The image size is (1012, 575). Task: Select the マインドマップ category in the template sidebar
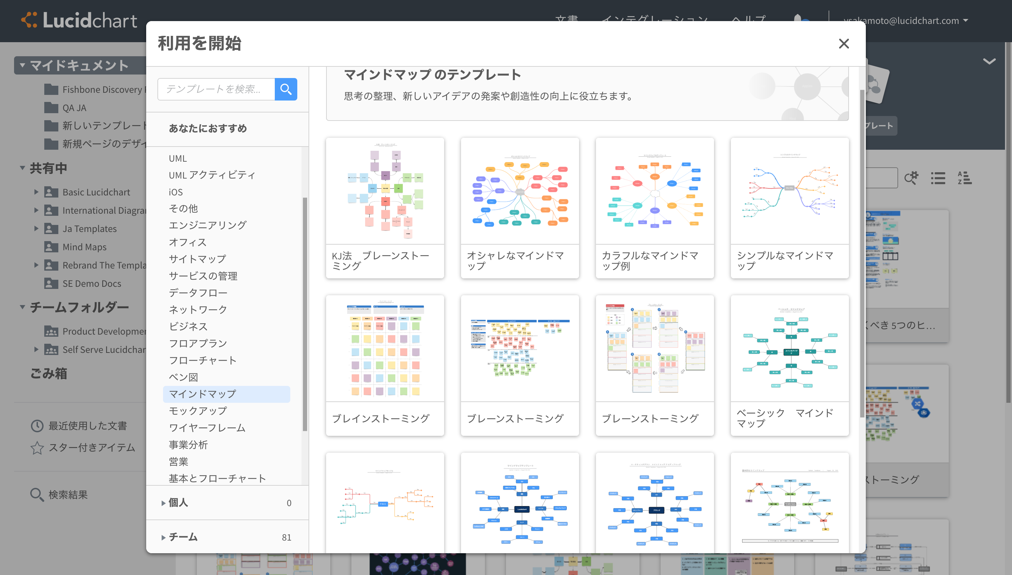coord(202,394)
